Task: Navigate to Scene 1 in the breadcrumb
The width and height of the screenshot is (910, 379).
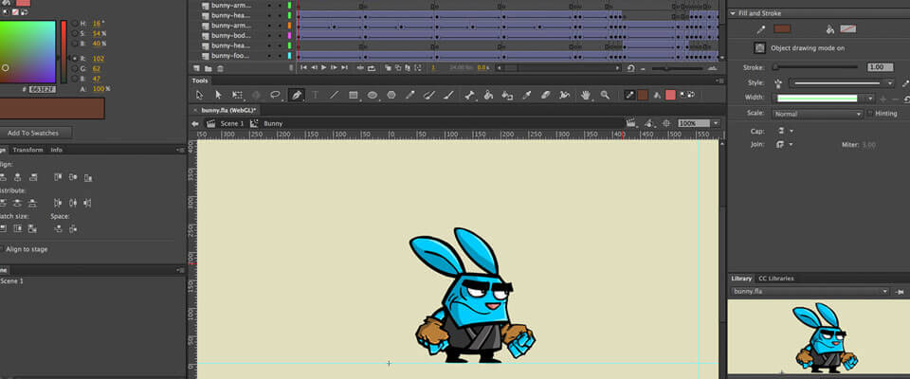Action: (x=231, y=123)
